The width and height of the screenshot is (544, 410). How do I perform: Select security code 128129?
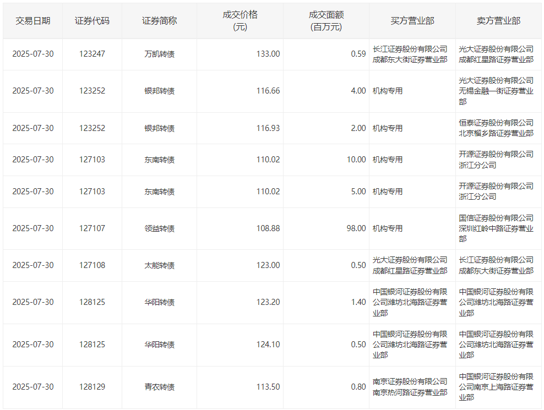point(92,387)
